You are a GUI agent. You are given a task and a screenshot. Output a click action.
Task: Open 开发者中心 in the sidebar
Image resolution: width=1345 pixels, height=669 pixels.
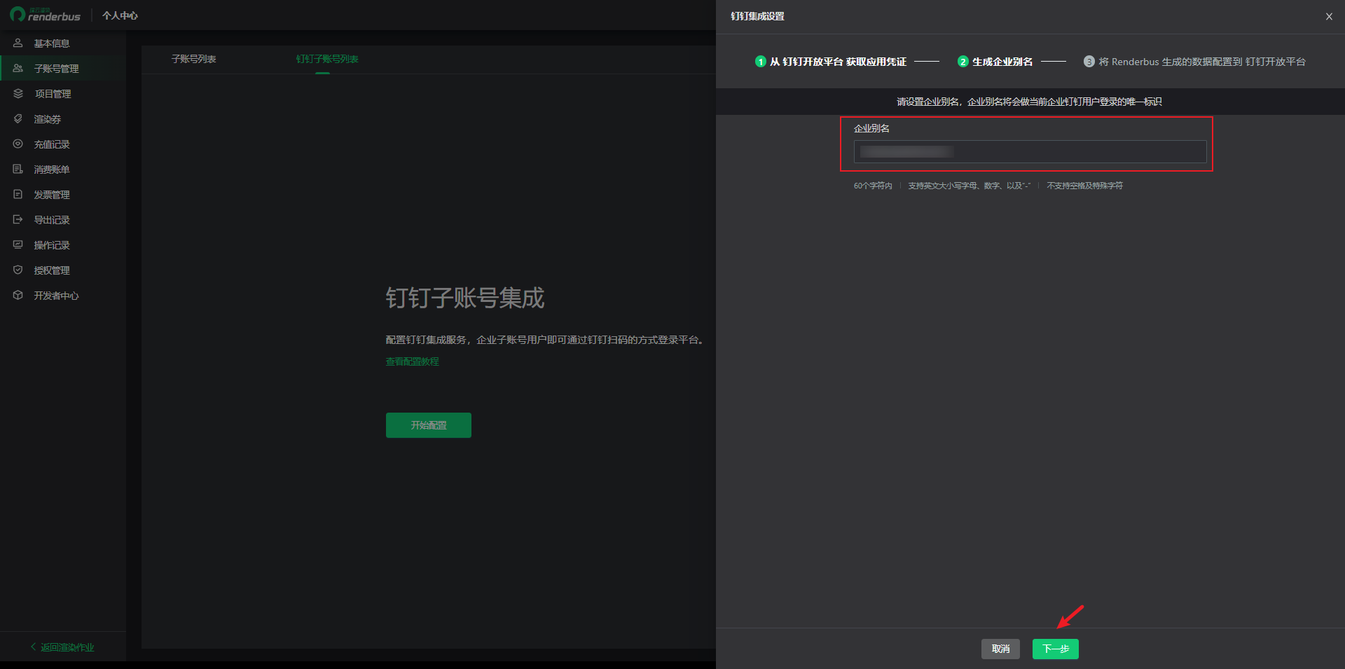(63, 296)
